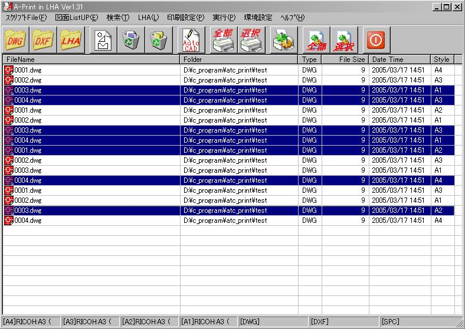465x329 pixels.
Task: Click the print all (全部) printer icon
Action: tap(224, 40)
